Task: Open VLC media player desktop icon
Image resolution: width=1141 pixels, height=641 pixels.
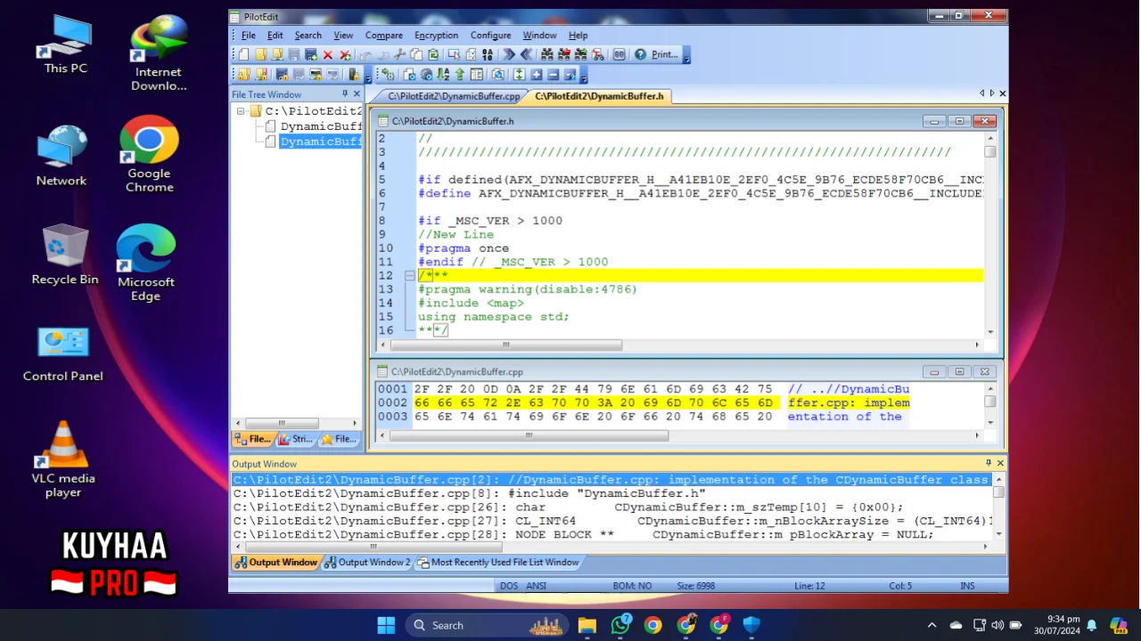Action: pos(63,459)
